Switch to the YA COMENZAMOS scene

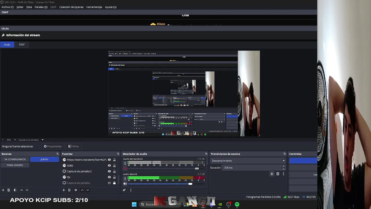point(15,159)
